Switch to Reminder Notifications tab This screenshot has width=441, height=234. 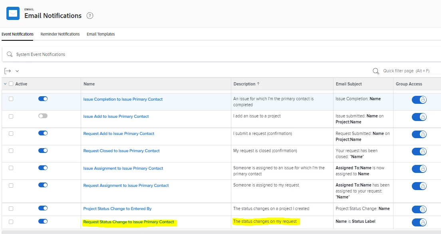click(60, 34)
